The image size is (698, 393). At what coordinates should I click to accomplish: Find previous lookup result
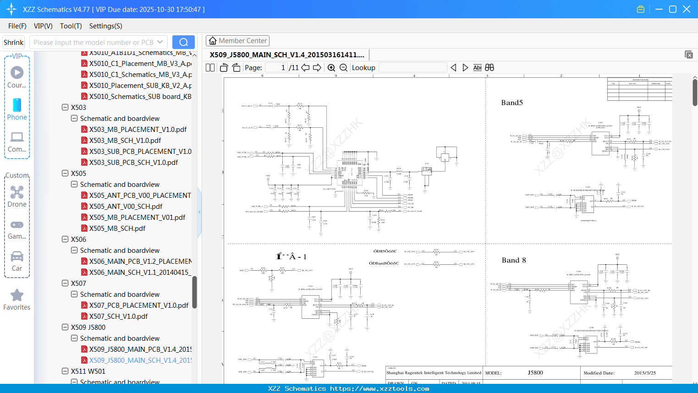click(453, 67)
